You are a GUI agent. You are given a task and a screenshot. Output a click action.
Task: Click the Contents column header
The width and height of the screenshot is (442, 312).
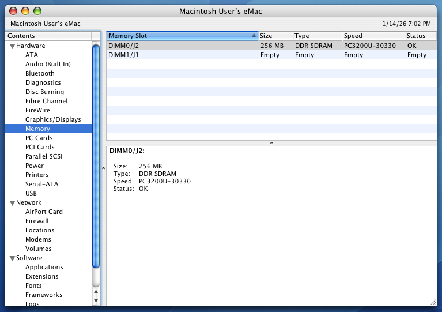(x=48, y=36)
